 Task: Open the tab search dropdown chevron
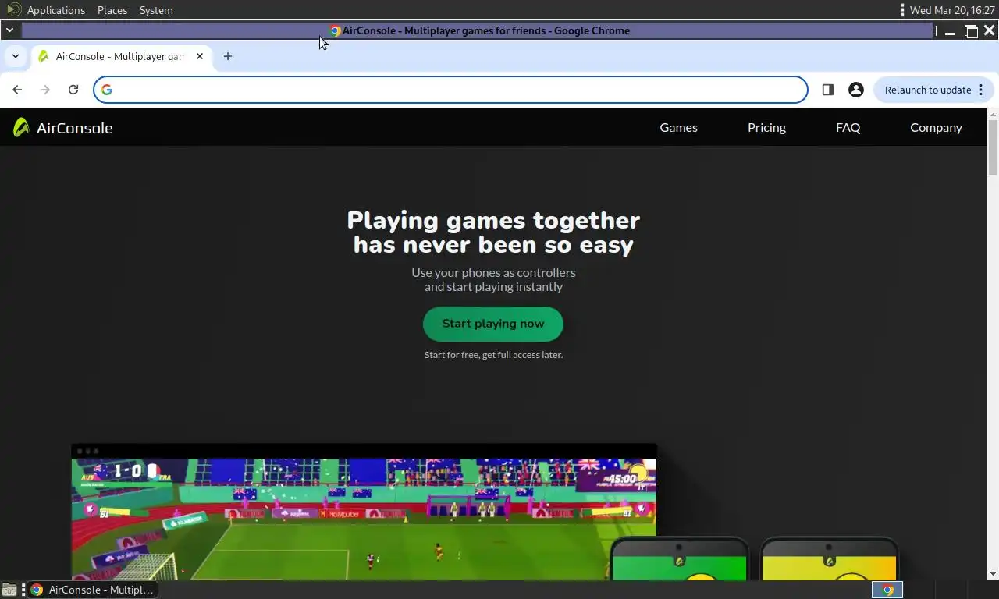click(15, 56)
